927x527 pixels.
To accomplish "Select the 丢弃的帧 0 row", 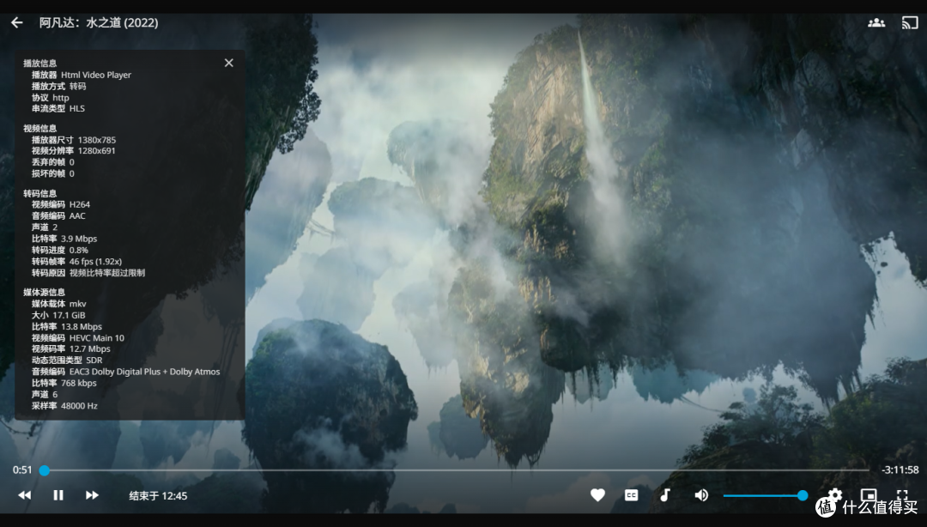I will click(x=53, y=162).
